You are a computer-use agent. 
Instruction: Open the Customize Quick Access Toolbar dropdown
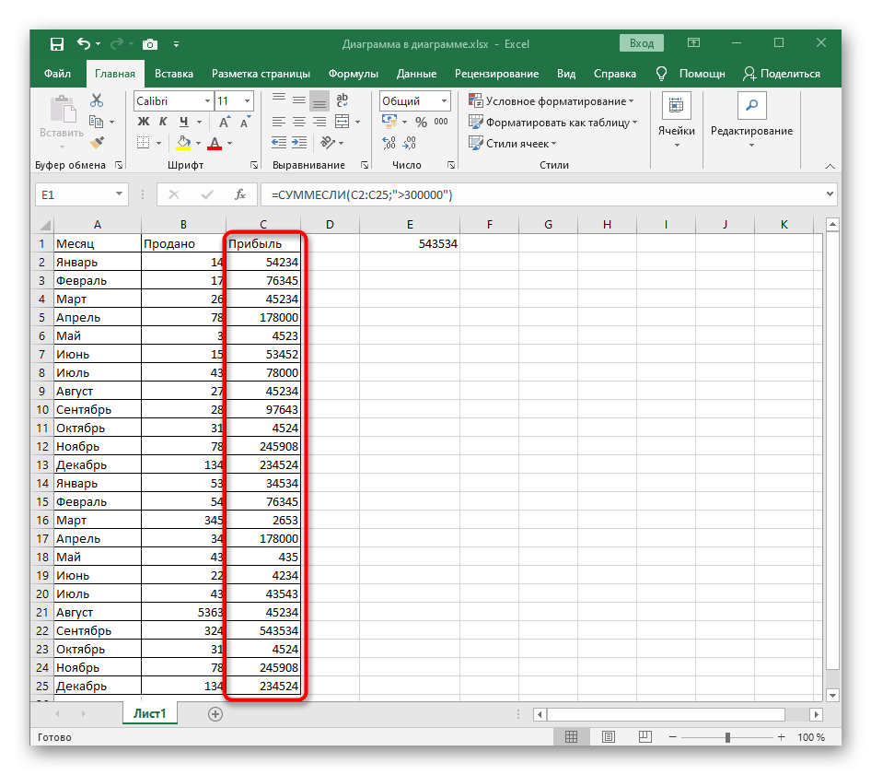(x=176, y=44)
